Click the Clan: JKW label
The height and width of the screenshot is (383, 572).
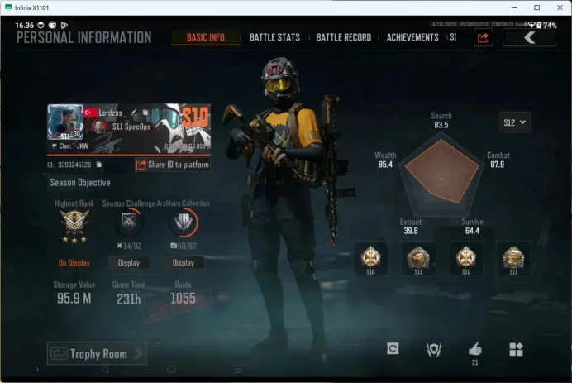click(x=70, y=146)
